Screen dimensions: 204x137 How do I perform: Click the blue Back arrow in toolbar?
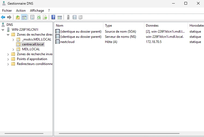tap(3, 17)
